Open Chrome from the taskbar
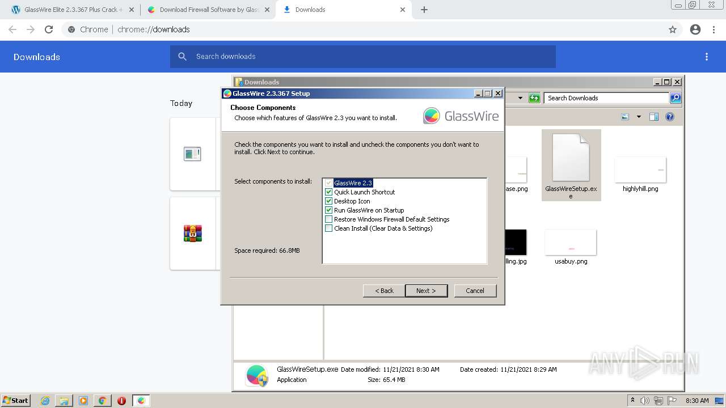Image resolution: width=726 pixels, height=408 pixels. pos(102,401)
